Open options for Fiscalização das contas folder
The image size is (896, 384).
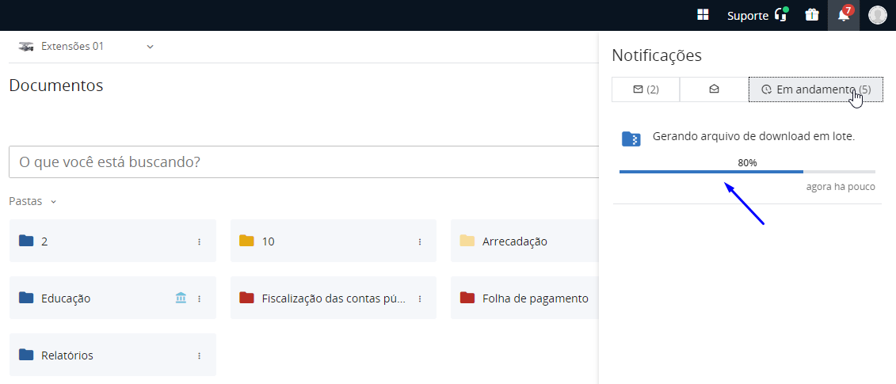[420, 298]
